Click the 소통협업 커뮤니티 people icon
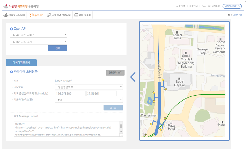The image size is (246, 154). 49,15
